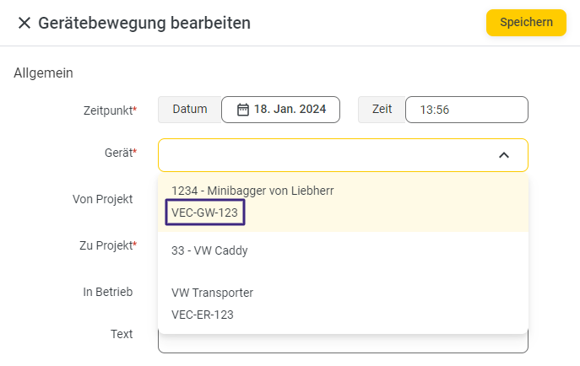This screenshot has width=580, height=366.
Task: Choose the 33 - VW Caddy option
Action: tap(209, 250)
